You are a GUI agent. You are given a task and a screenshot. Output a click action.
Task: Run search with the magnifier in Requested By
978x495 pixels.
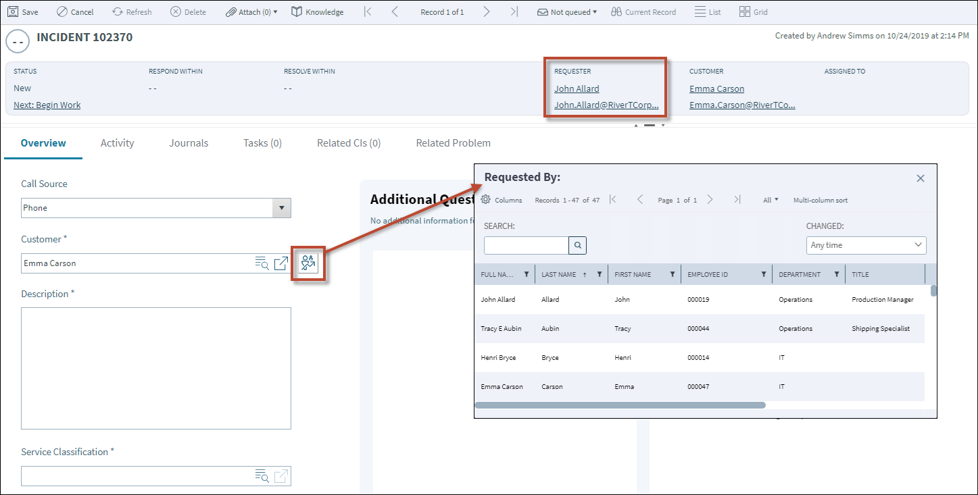point(577,245)
